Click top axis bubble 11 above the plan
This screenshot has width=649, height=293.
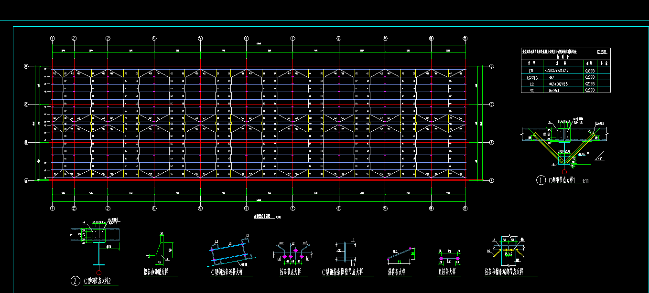pos(465,38)
